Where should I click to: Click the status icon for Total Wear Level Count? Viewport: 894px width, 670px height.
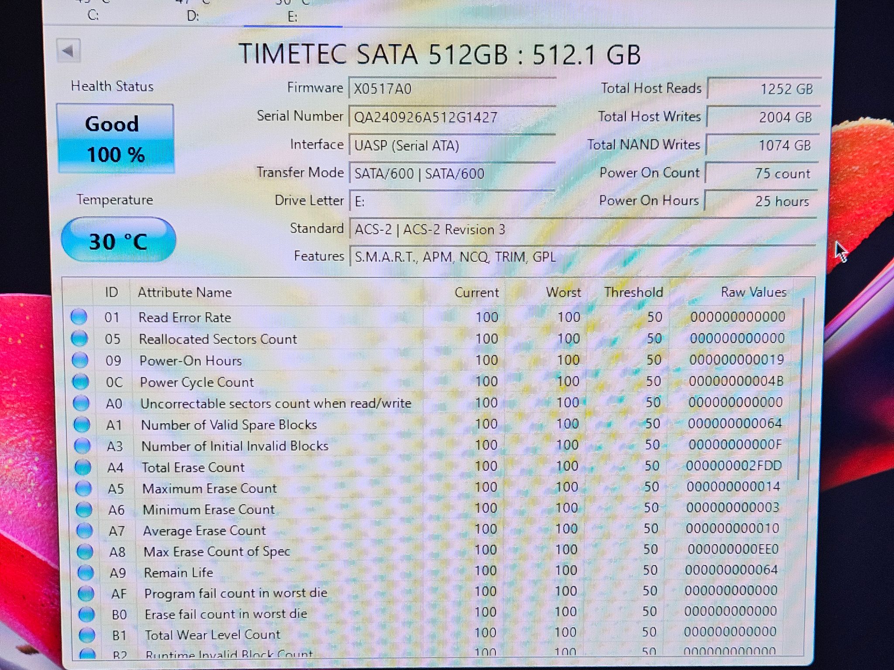point(87,635)
